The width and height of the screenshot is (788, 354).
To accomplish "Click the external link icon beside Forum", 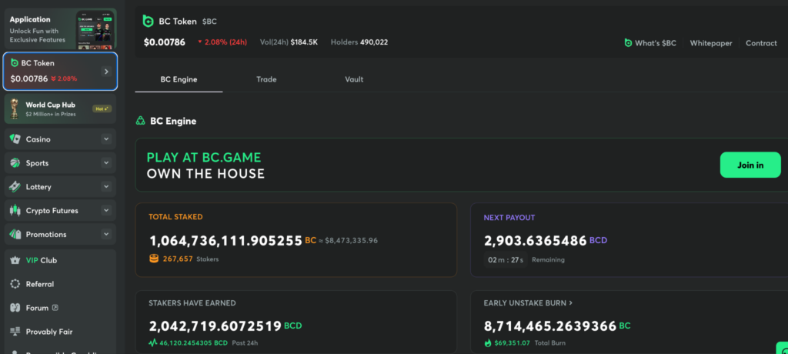I will click(55, 308).
